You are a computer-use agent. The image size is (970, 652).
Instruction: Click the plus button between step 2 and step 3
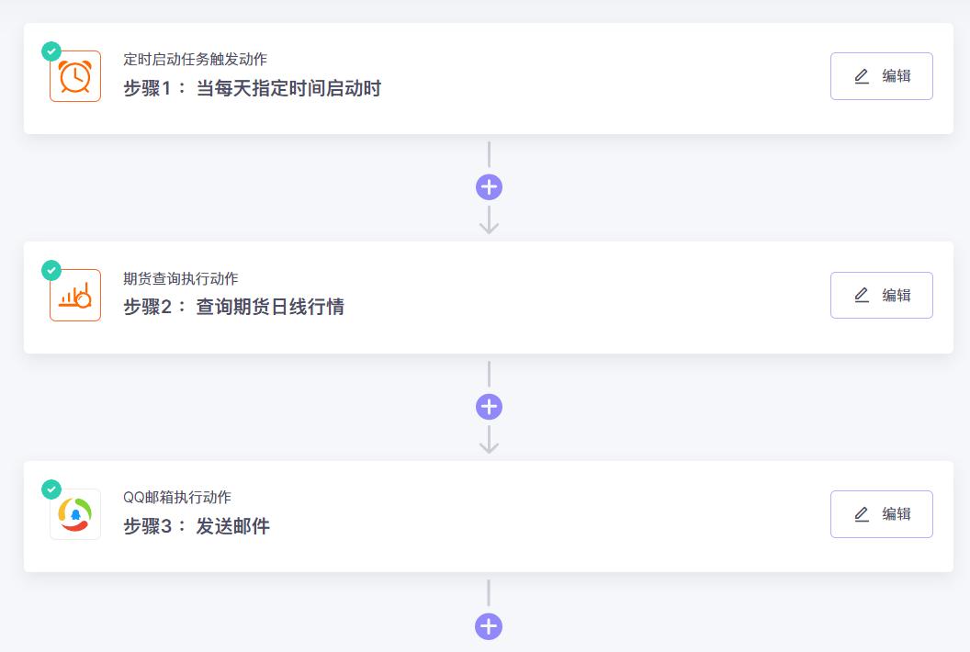click(489, 406)
